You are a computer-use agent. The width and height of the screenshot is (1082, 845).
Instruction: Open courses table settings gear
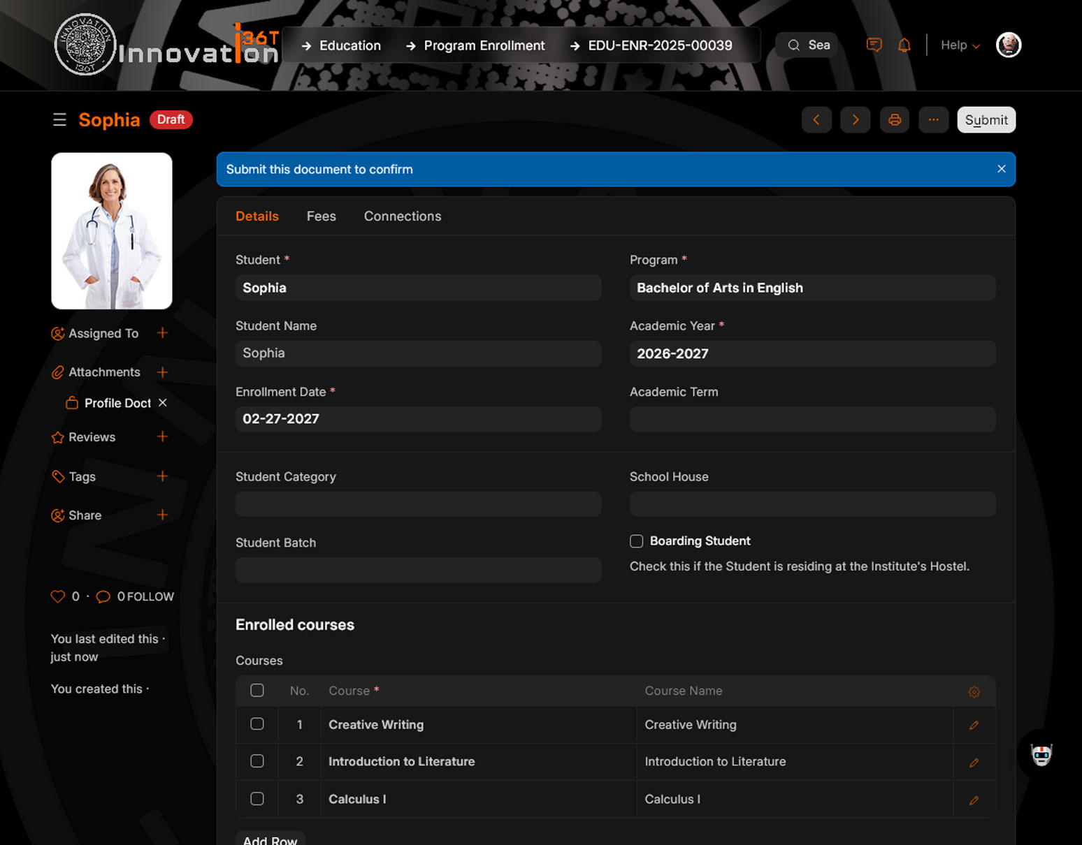(x=974, y=691)
